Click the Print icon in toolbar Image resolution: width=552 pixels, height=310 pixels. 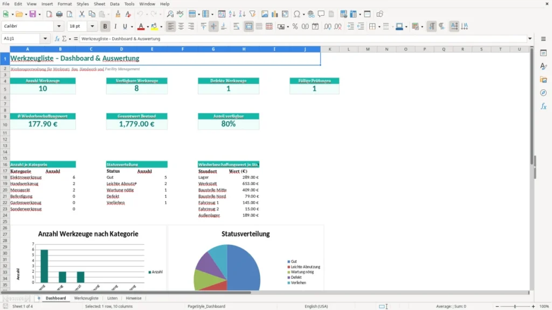(59, 14)
